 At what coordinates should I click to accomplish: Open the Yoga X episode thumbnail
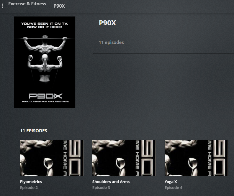coord(196,158)
